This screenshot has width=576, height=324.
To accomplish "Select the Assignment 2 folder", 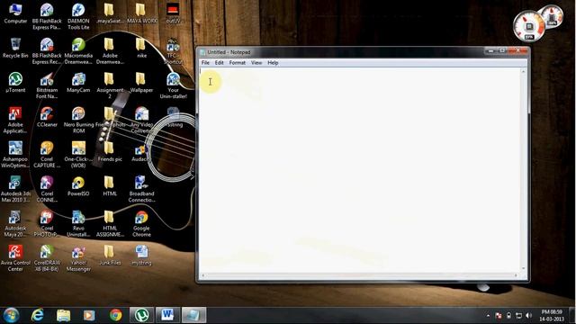I will click(110, 85).
